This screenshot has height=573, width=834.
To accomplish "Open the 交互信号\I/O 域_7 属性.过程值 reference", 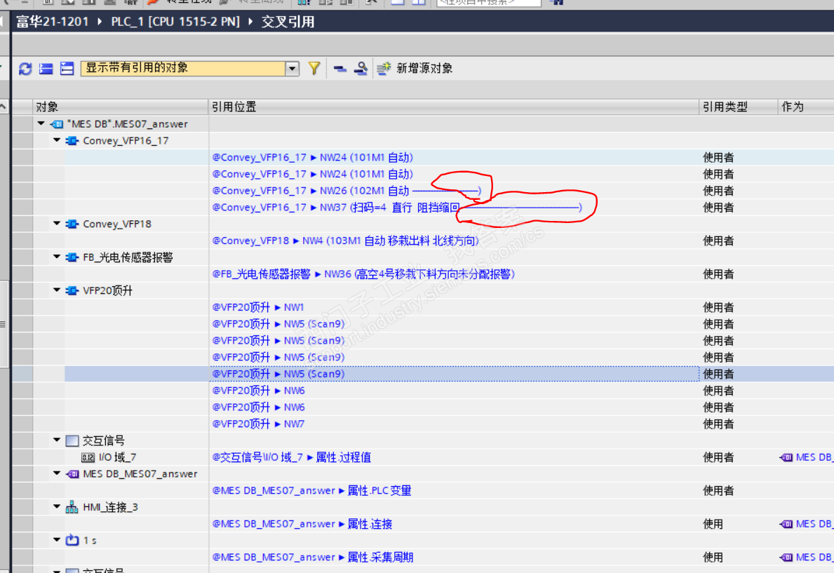I will (x=292, y=457).
